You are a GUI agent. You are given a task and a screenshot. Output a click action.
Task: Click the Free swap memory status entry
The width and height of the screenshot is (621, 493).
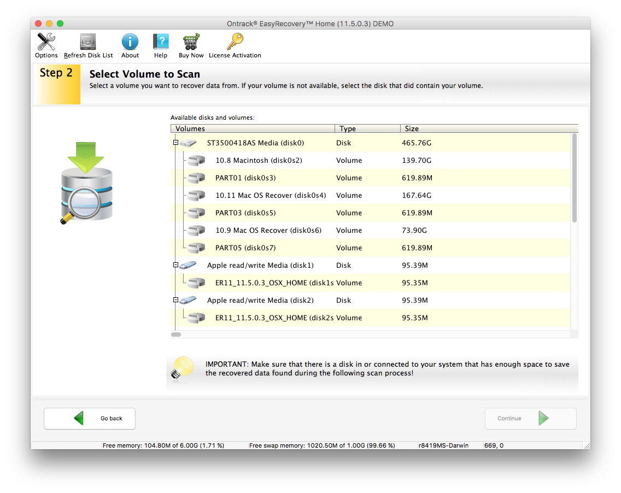click(x=322, y=445)
